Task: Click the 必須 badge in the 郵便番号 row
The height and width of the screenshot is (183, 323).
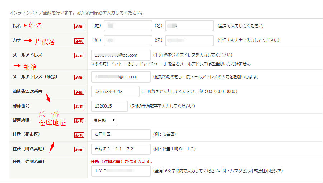Action: click(79, 107)
